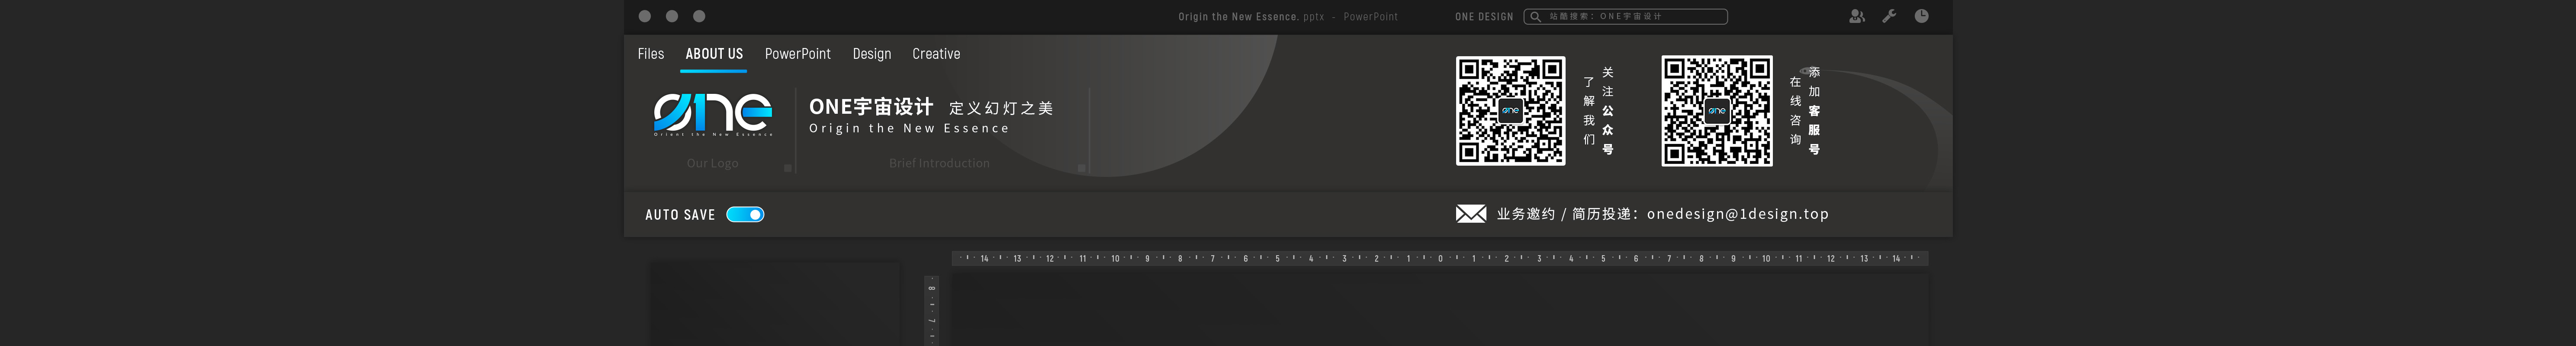Focus the ONE宇宙设计 search field

[x=1626, y=17]
